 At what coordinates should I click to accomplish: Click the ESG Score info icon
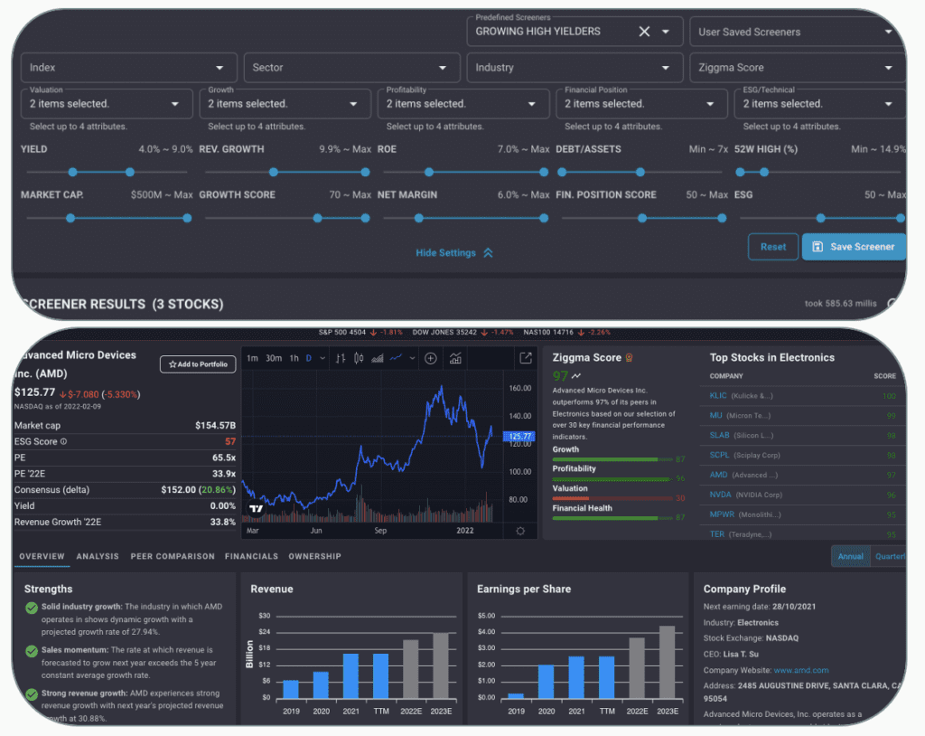point(64,441)
